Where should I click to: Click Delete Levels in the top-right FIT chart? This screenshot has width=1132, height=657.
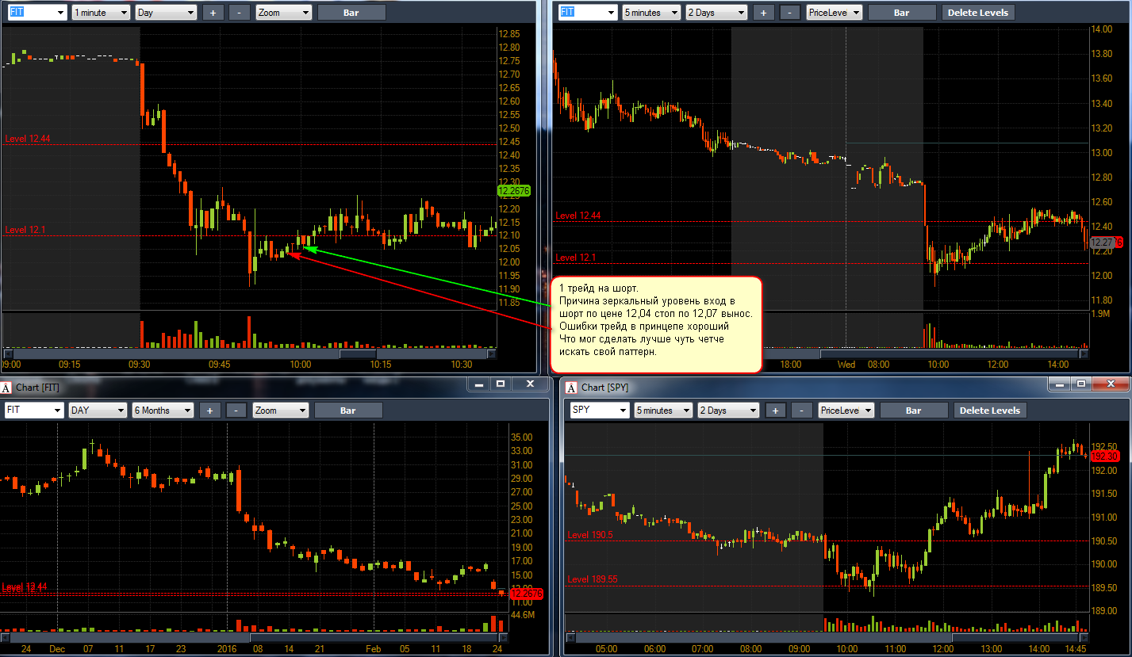click(x=978, y=13)
